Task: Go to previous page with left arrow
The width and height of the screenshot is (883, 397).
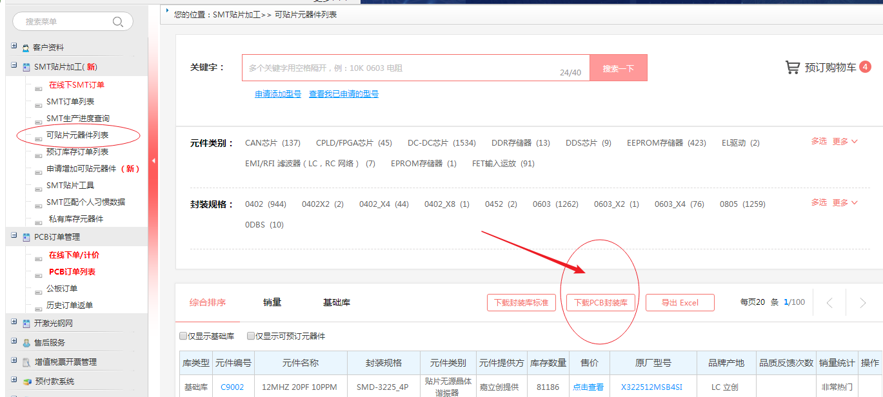Action: click(829, 303)
